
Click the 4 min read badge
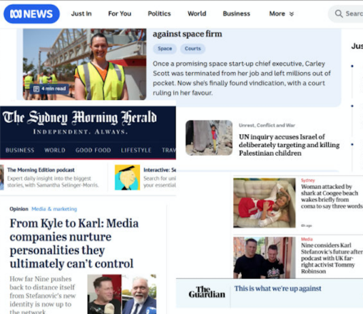(x=50, y=88)
